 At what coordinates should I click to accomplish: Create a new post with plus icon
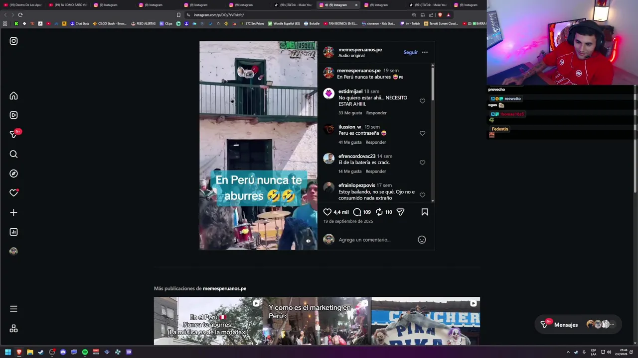[13, 212]
